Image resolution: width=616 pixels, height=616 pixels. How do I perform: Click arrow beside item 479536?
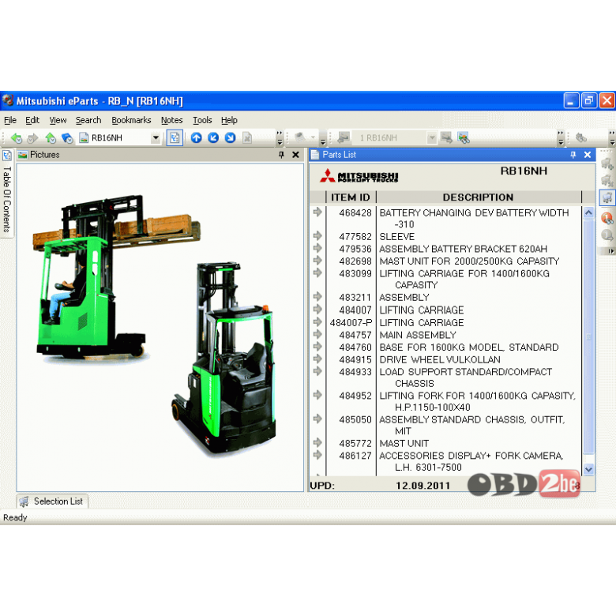[317, 248]
